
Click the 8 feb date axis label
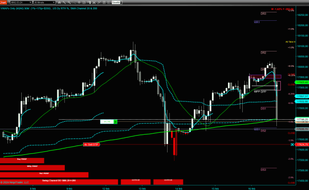pyautogui.click(x=33, y=189)
